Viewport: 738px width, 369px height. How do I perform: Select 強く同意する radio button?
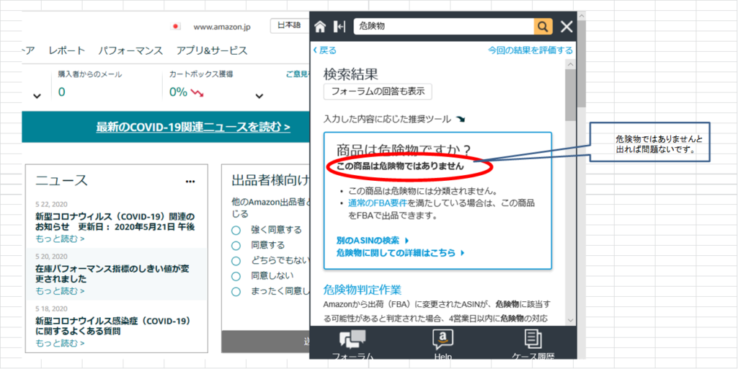(x=236, y=230)
